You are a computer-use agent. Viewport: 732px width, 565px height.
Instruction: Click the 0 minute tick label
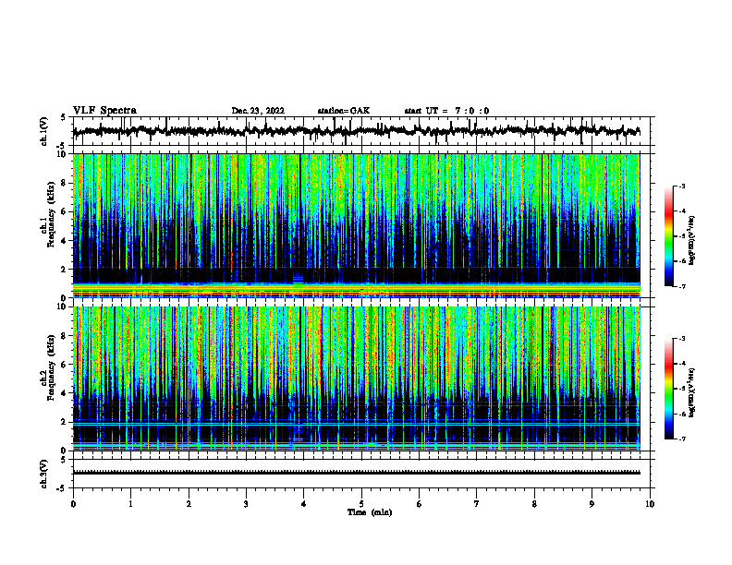pyautogui.click(x=73, y=504)
